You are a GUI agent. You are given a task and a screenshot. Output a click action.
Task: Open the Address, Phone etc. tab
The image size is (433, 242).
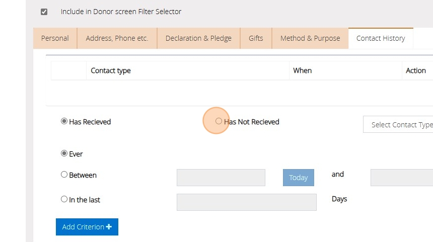pyautogui.click(x=117, y=38)
